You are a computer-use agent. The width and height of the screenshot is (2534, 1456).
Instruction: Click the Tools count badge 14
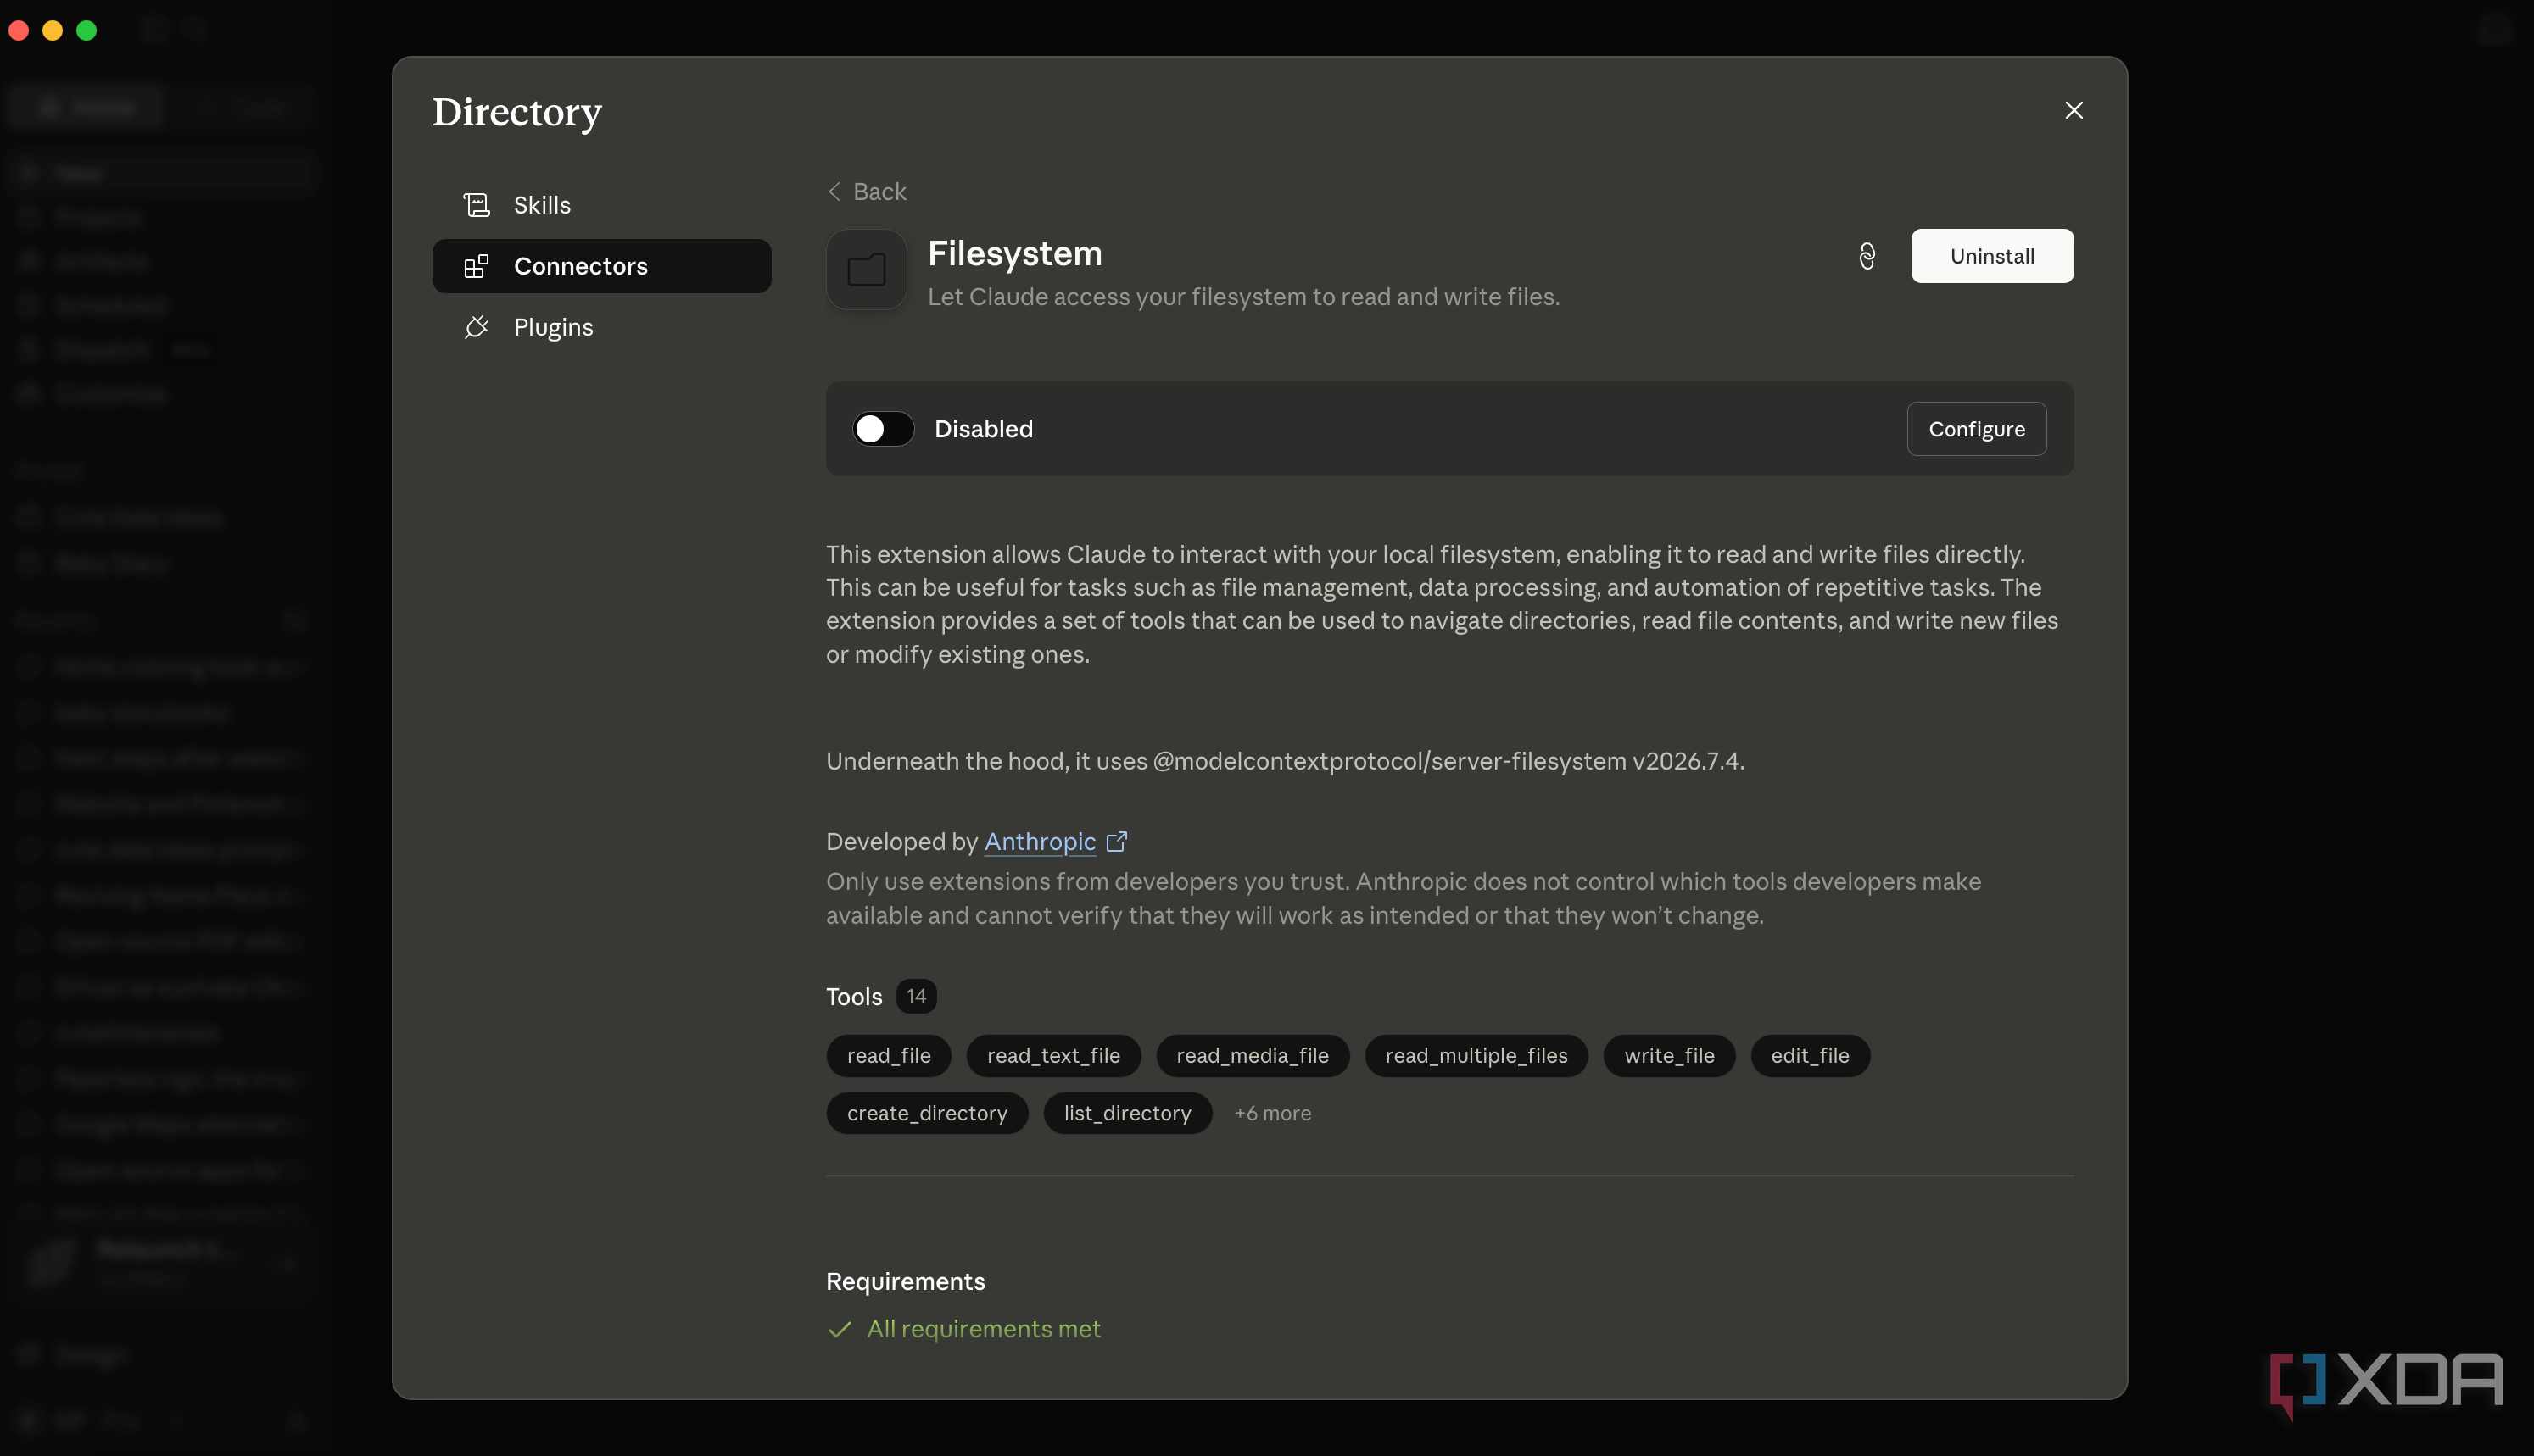click(915, 996)
